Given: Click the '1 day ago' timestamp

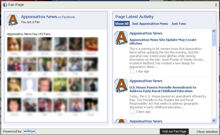Looking at the screenshot, I should click(x=142, y=71).
